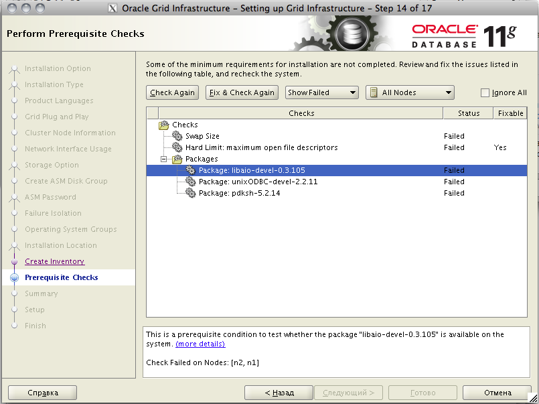Collapse the Packages tree node
The height and width of the screenshot is (404, 539).
tap(164, 159)
